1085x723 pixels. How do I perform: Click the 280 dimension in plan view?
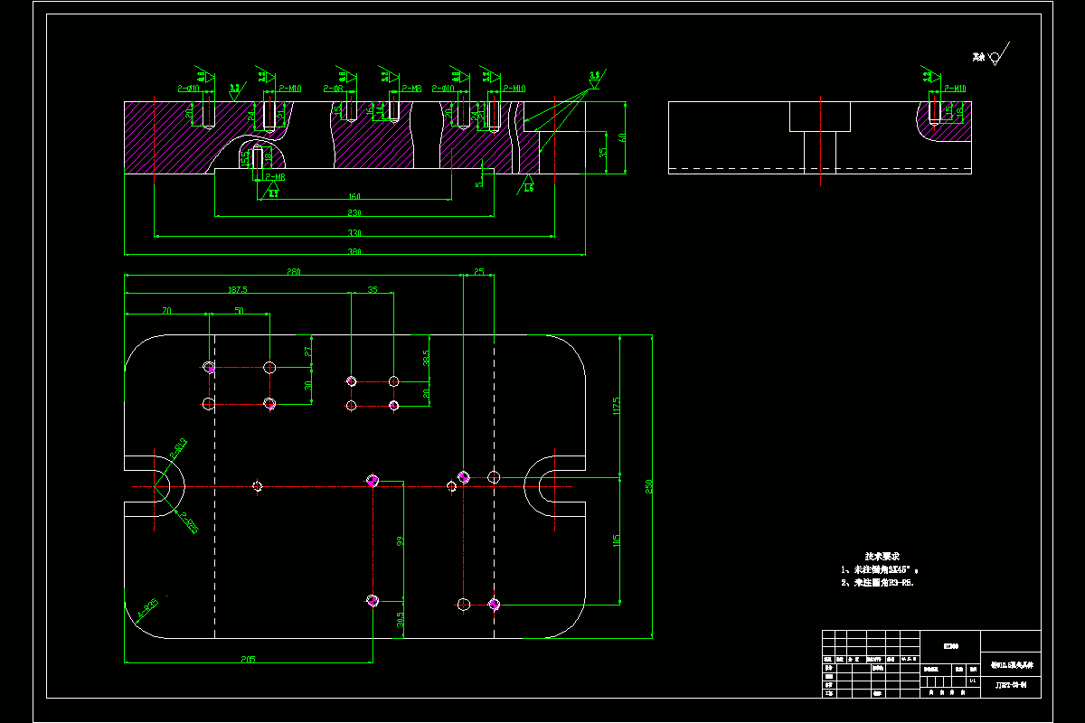coord(294,271)
